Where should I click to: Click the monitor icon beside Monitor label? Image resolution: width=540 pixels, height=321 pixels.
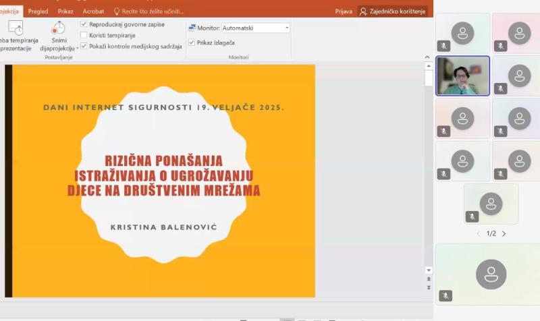tap(192, 28)
